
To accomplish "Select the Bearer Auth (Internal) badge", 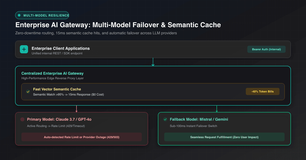I will [266, 49].
